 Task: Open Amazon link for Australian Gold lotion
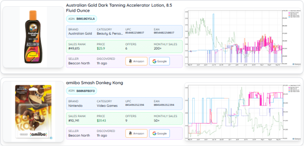coord(136,61)
